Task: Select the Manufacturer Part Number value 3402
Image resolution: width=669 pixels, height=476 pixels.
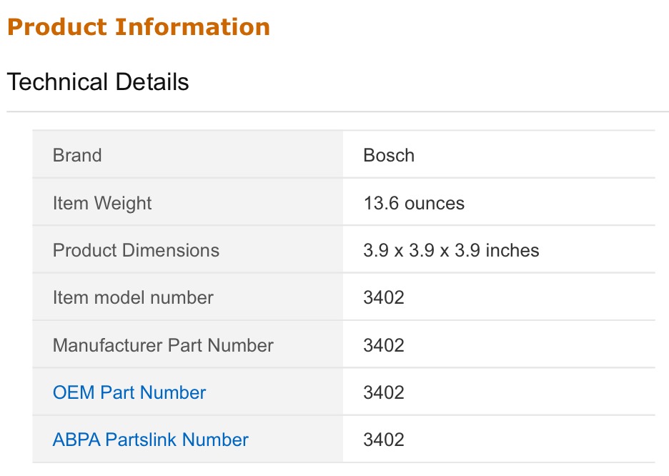Action: pos(384,345)
